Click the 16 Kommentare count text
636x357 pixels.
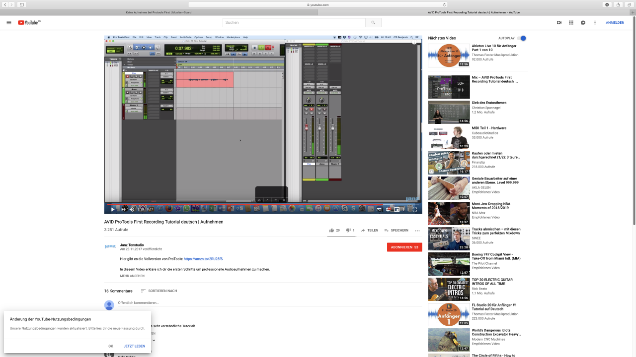118,291
